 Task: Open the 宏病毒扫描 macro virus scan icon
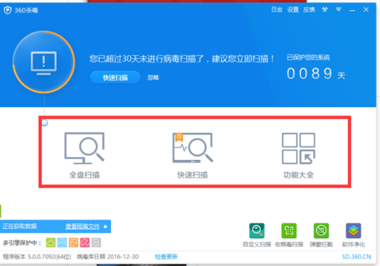(x=289, y=230)
